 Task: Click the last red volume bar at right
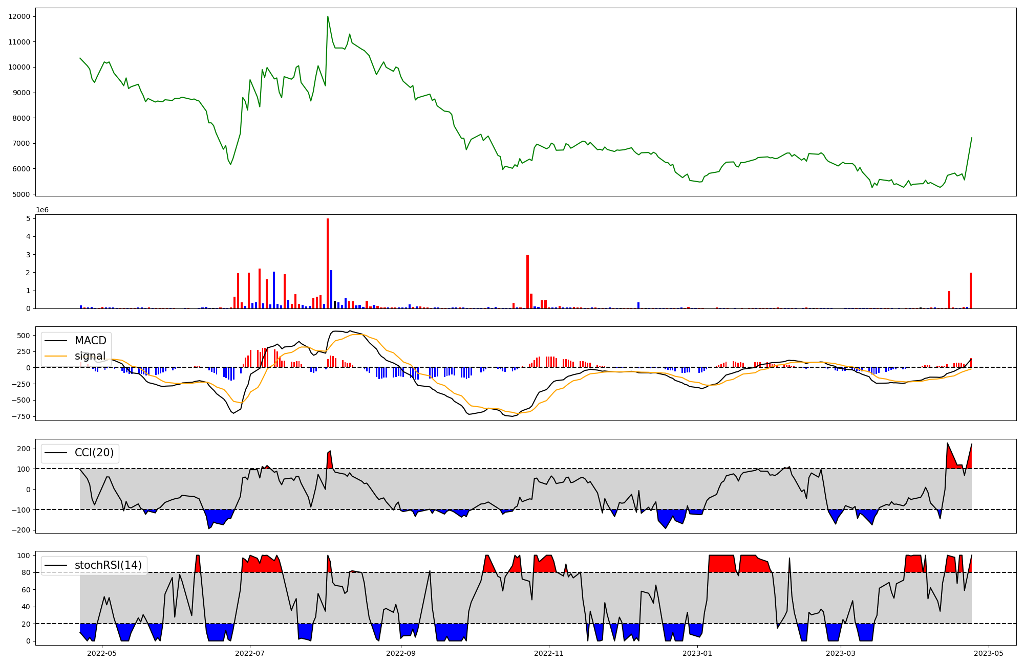click(x=971, y=291)
